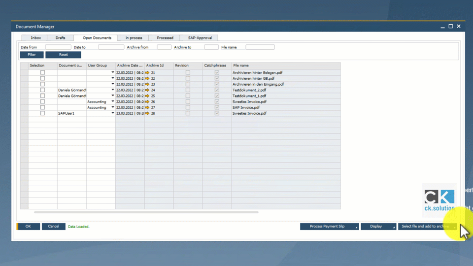
Task: Focus the Date to input field
Action: tap(111, 47)
